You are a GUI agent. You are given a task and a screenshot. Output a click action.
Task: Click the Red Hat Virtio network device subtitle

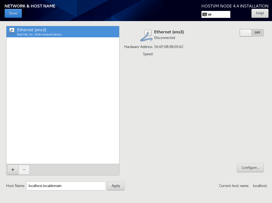click(x=39, y=34)
